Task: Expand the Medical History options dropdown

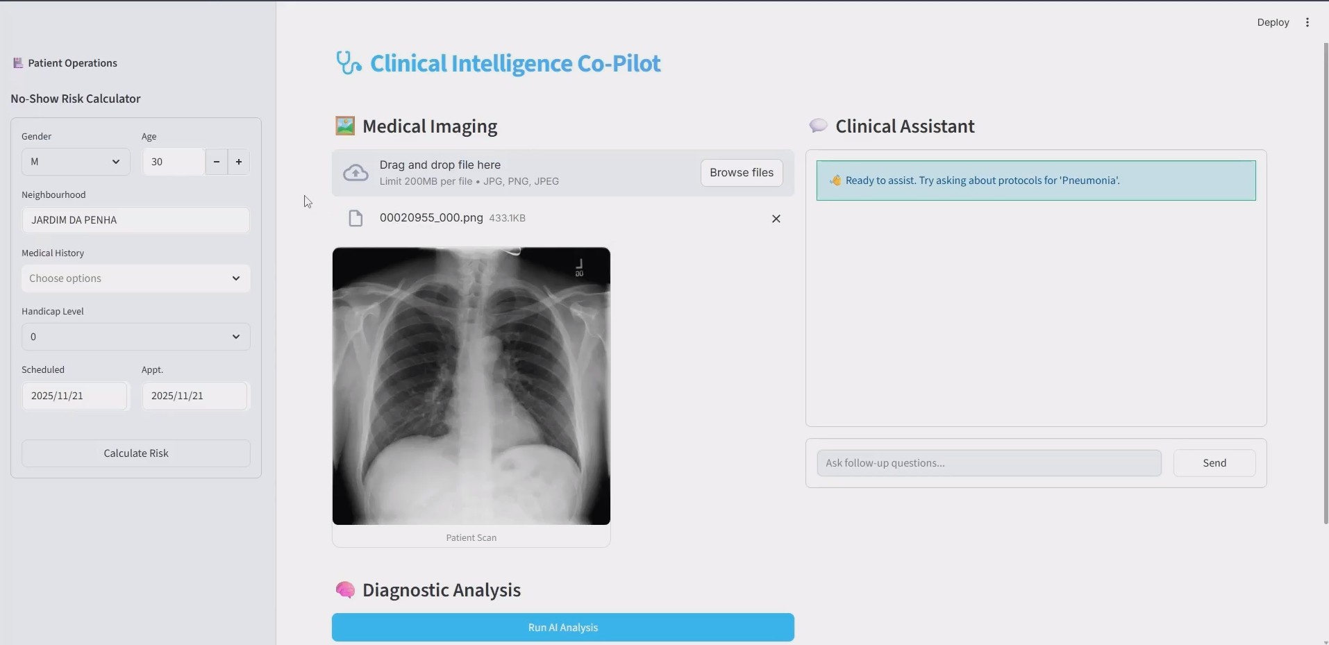Action: pyautogui.click(x=135, y=278)
